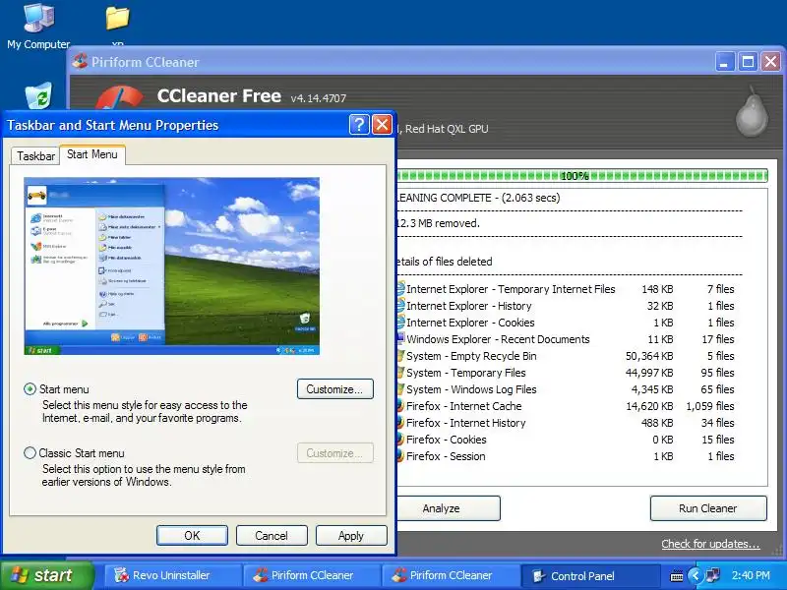Click the Firefox icon beside Firefox - Cookies

pyautogui.click(x=400, y=440)
